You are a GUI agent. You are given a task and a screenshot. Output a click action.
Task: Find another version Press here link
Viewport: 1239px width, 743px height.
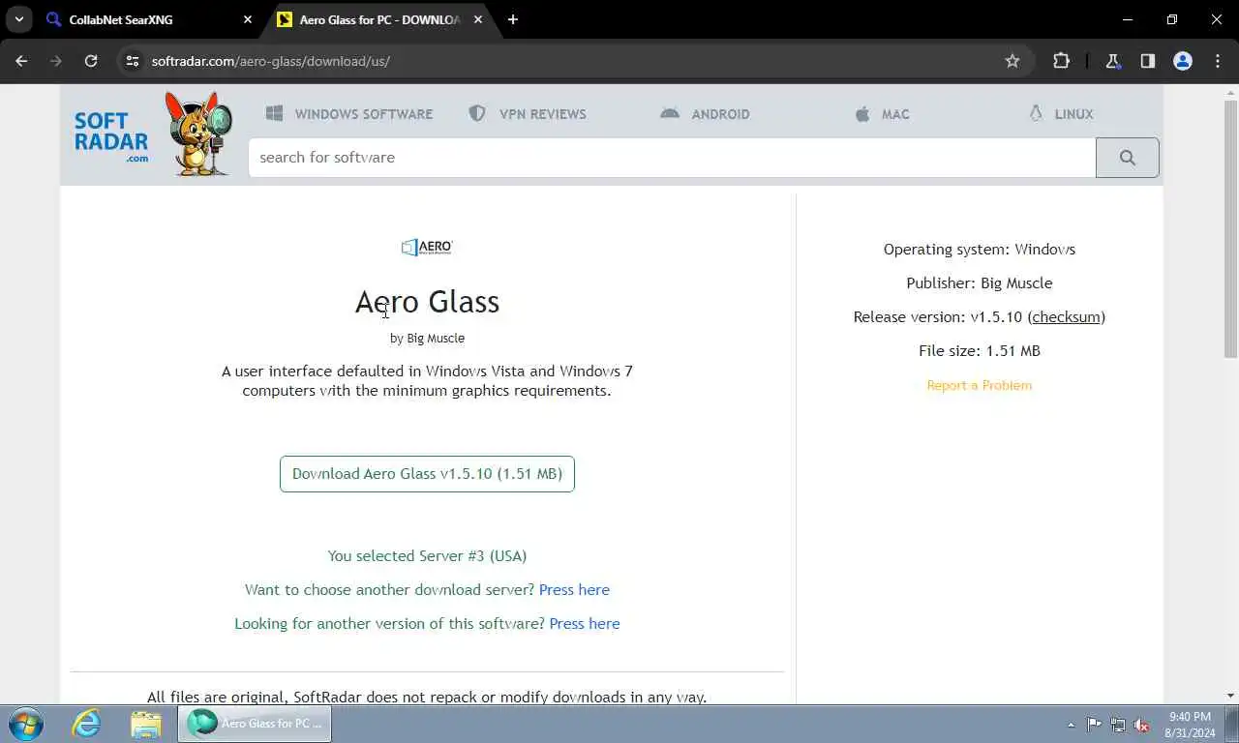[x=585, y=624]
